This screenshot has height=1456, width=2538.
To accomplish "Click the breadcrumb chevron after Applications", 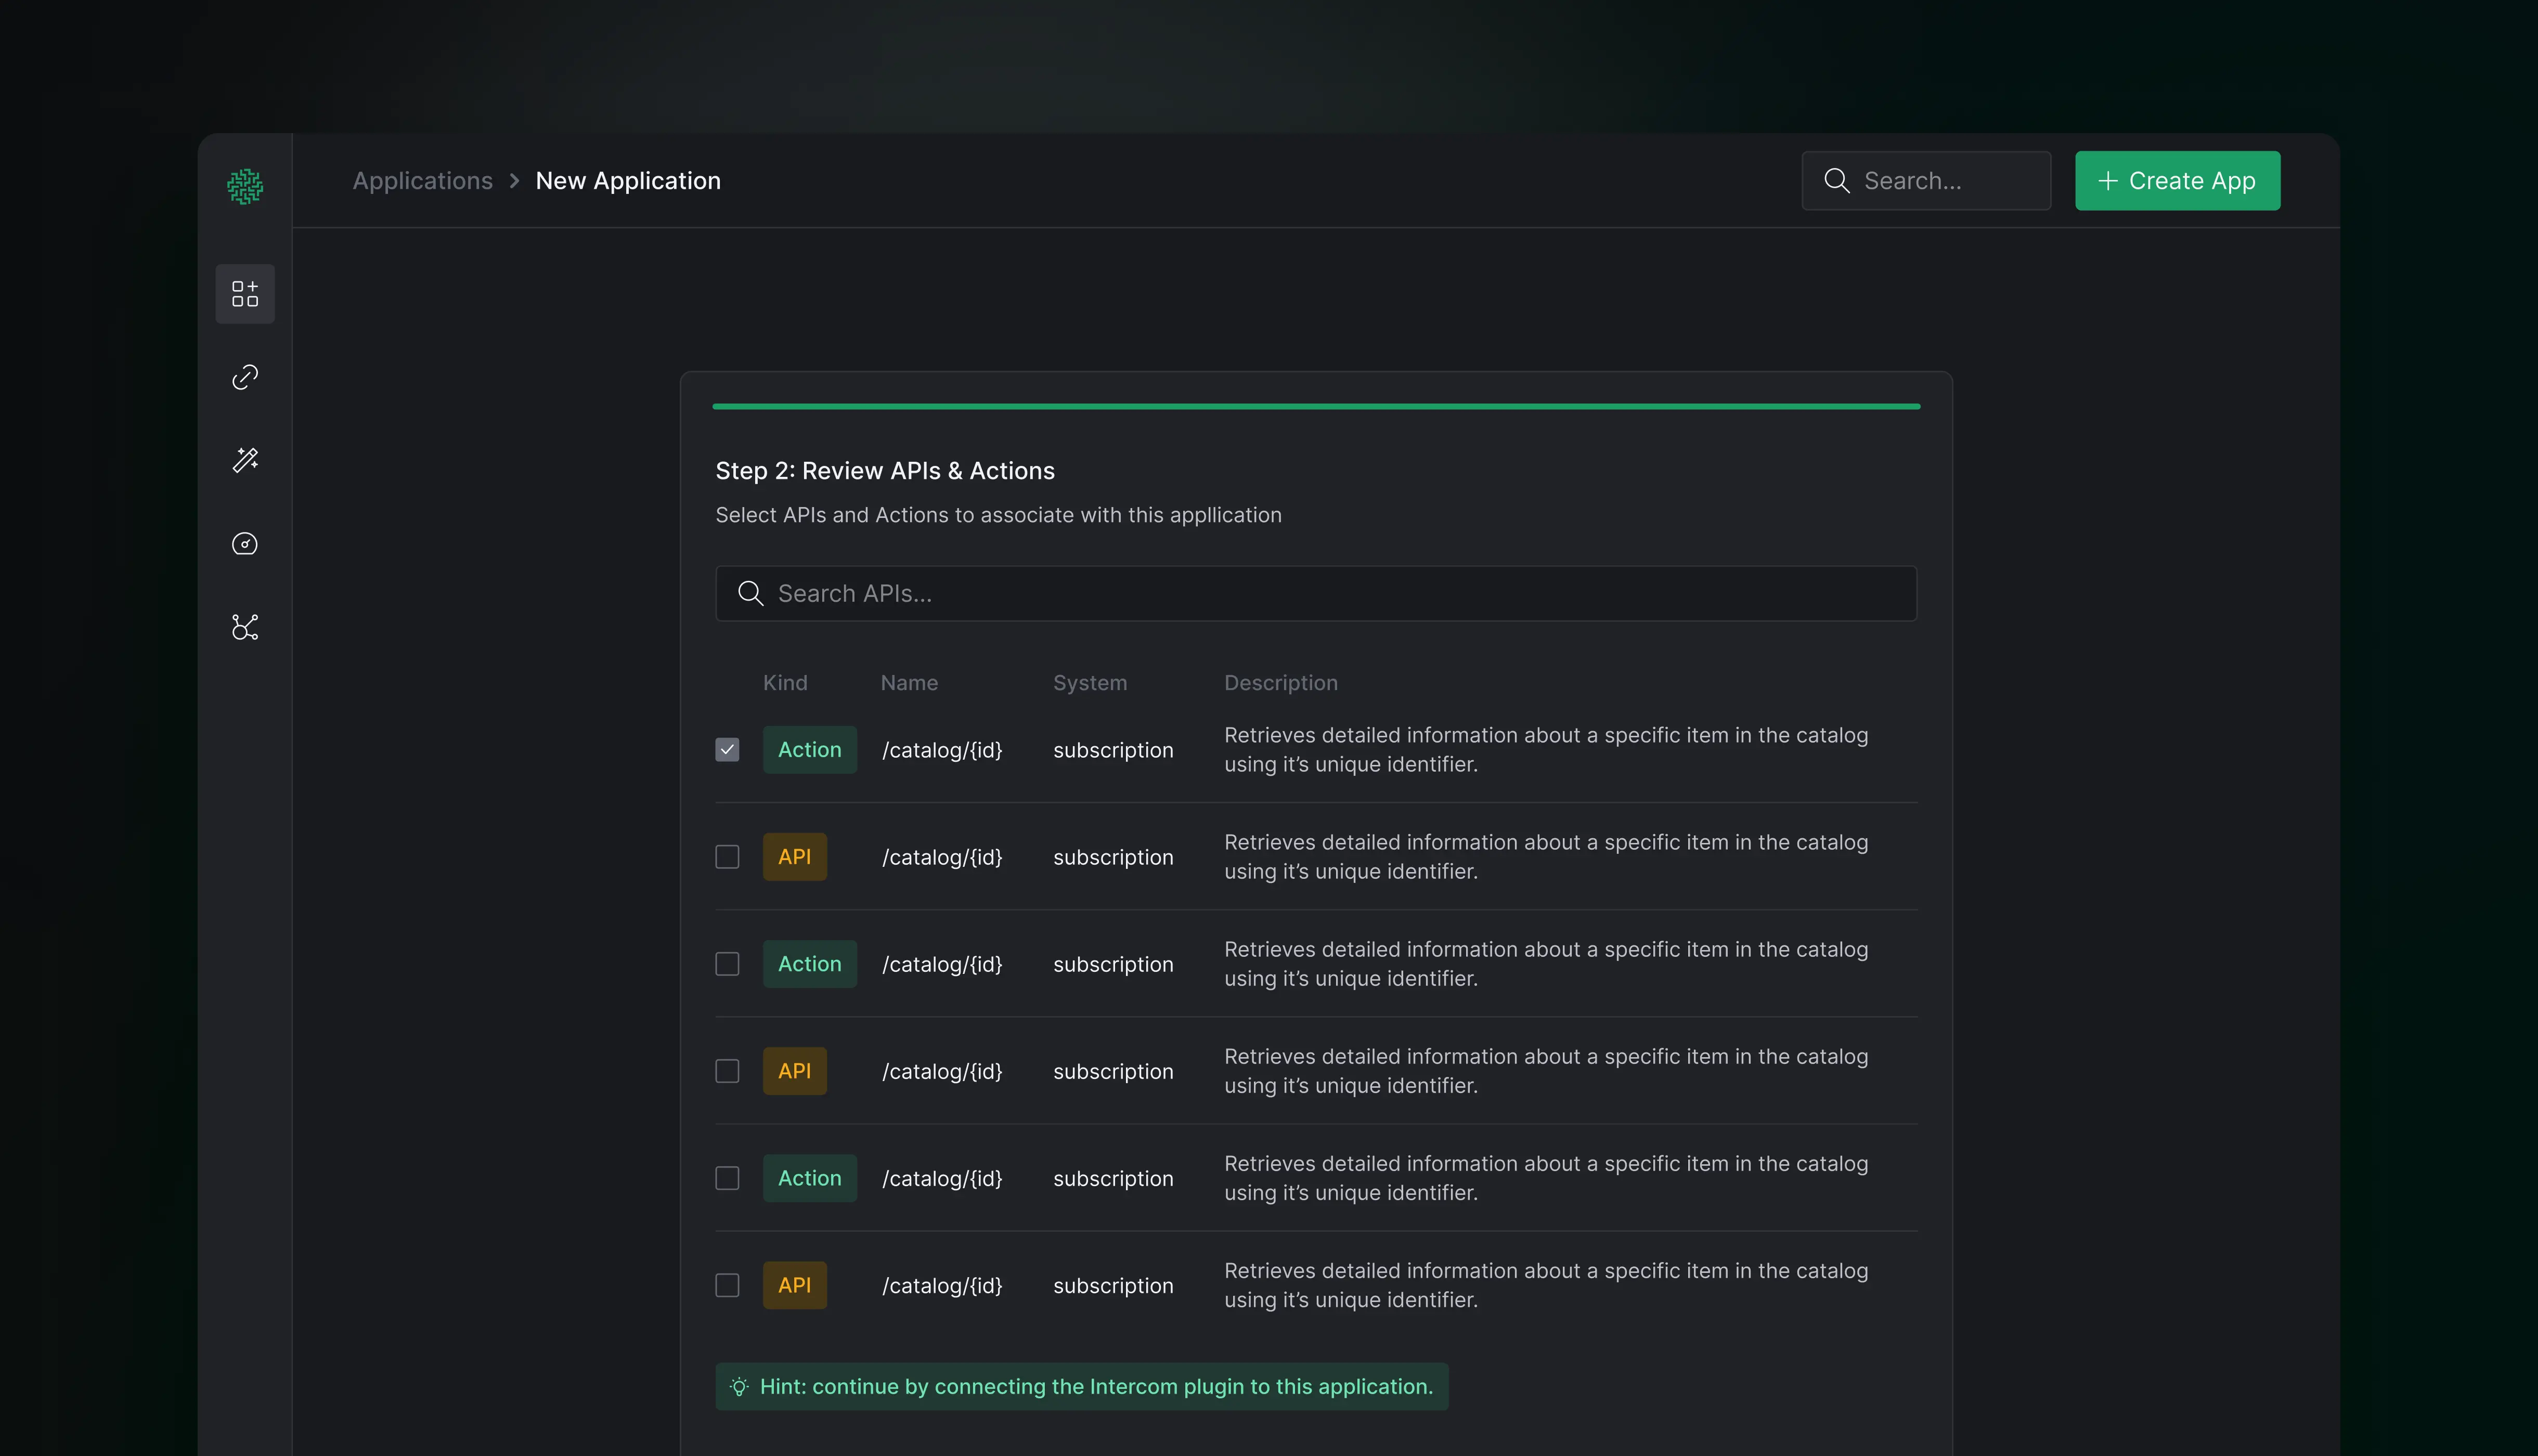I will pos(515,181).
